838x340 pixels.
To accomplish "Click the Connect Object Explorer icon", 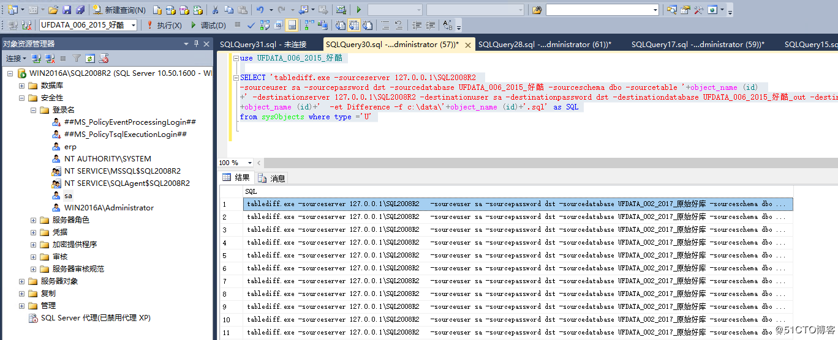I will click(36, 59).
